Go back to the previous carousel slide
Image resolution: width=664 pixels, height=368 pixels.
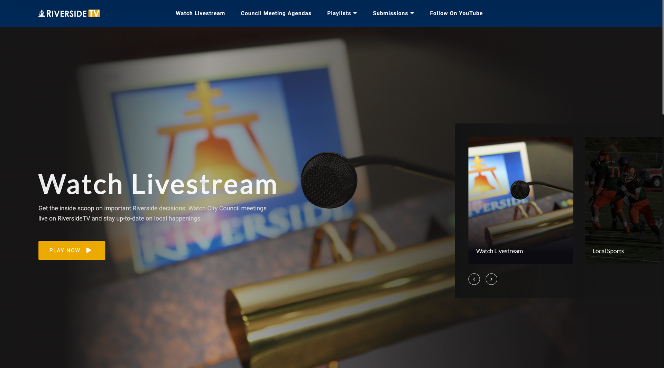(x=474, y=279)
